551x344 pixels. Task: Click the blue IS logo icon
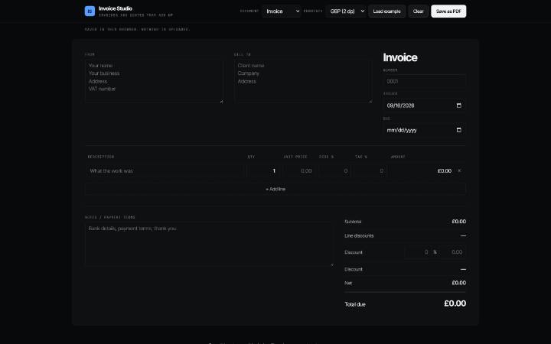(x=90, y=11)
